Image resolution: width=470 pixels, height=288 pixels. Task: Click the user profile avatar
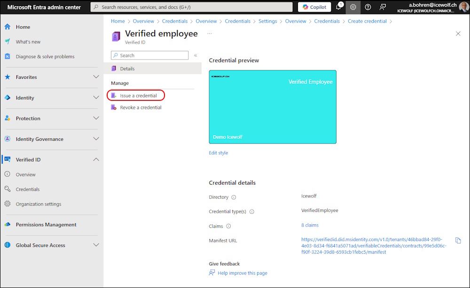(464, 7)
